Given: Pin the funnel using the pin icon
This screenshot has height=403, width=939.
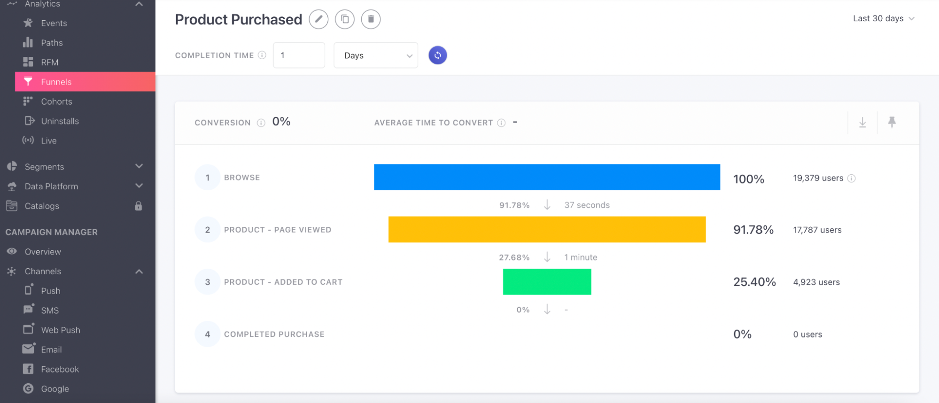Looking at the screenshot, I should 892,123.
